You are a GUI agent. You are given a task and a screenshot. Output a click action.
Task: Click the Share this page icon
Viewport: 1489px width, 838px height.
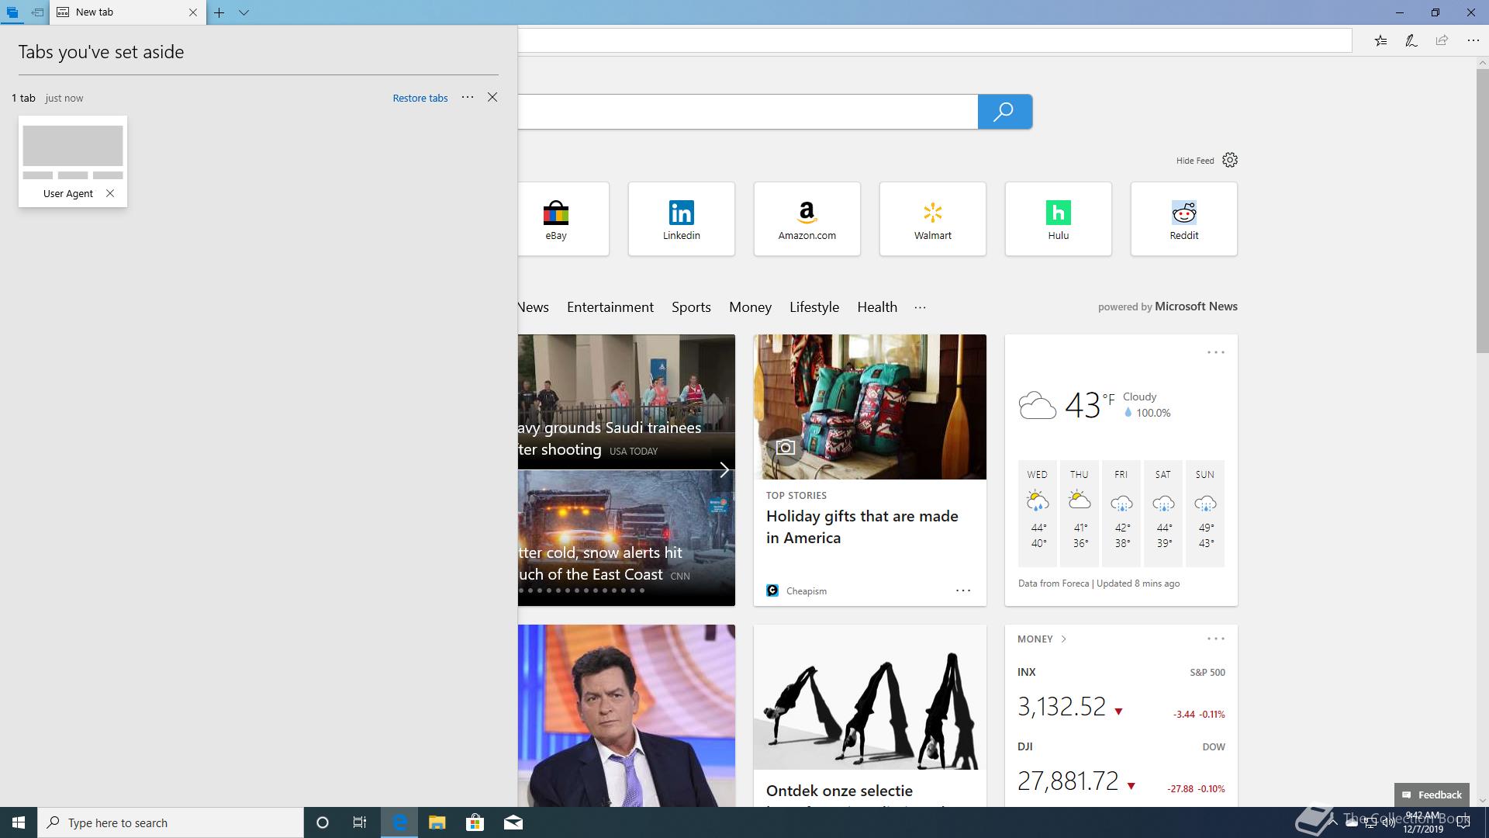pyautogui.click(x=1442, y=41)
